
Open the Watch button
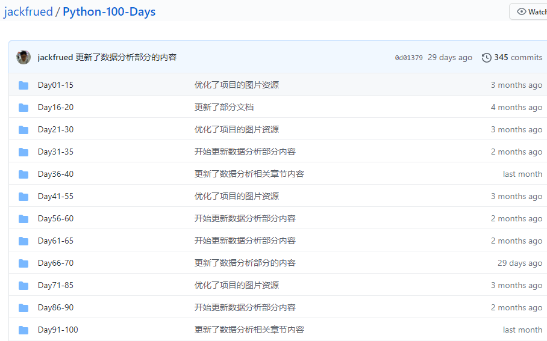coord(530,11)
